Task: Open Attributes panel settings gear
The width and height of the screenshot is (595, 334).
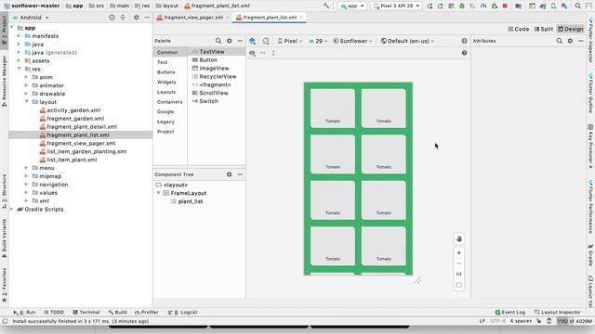Action: [x=570, y=41]
